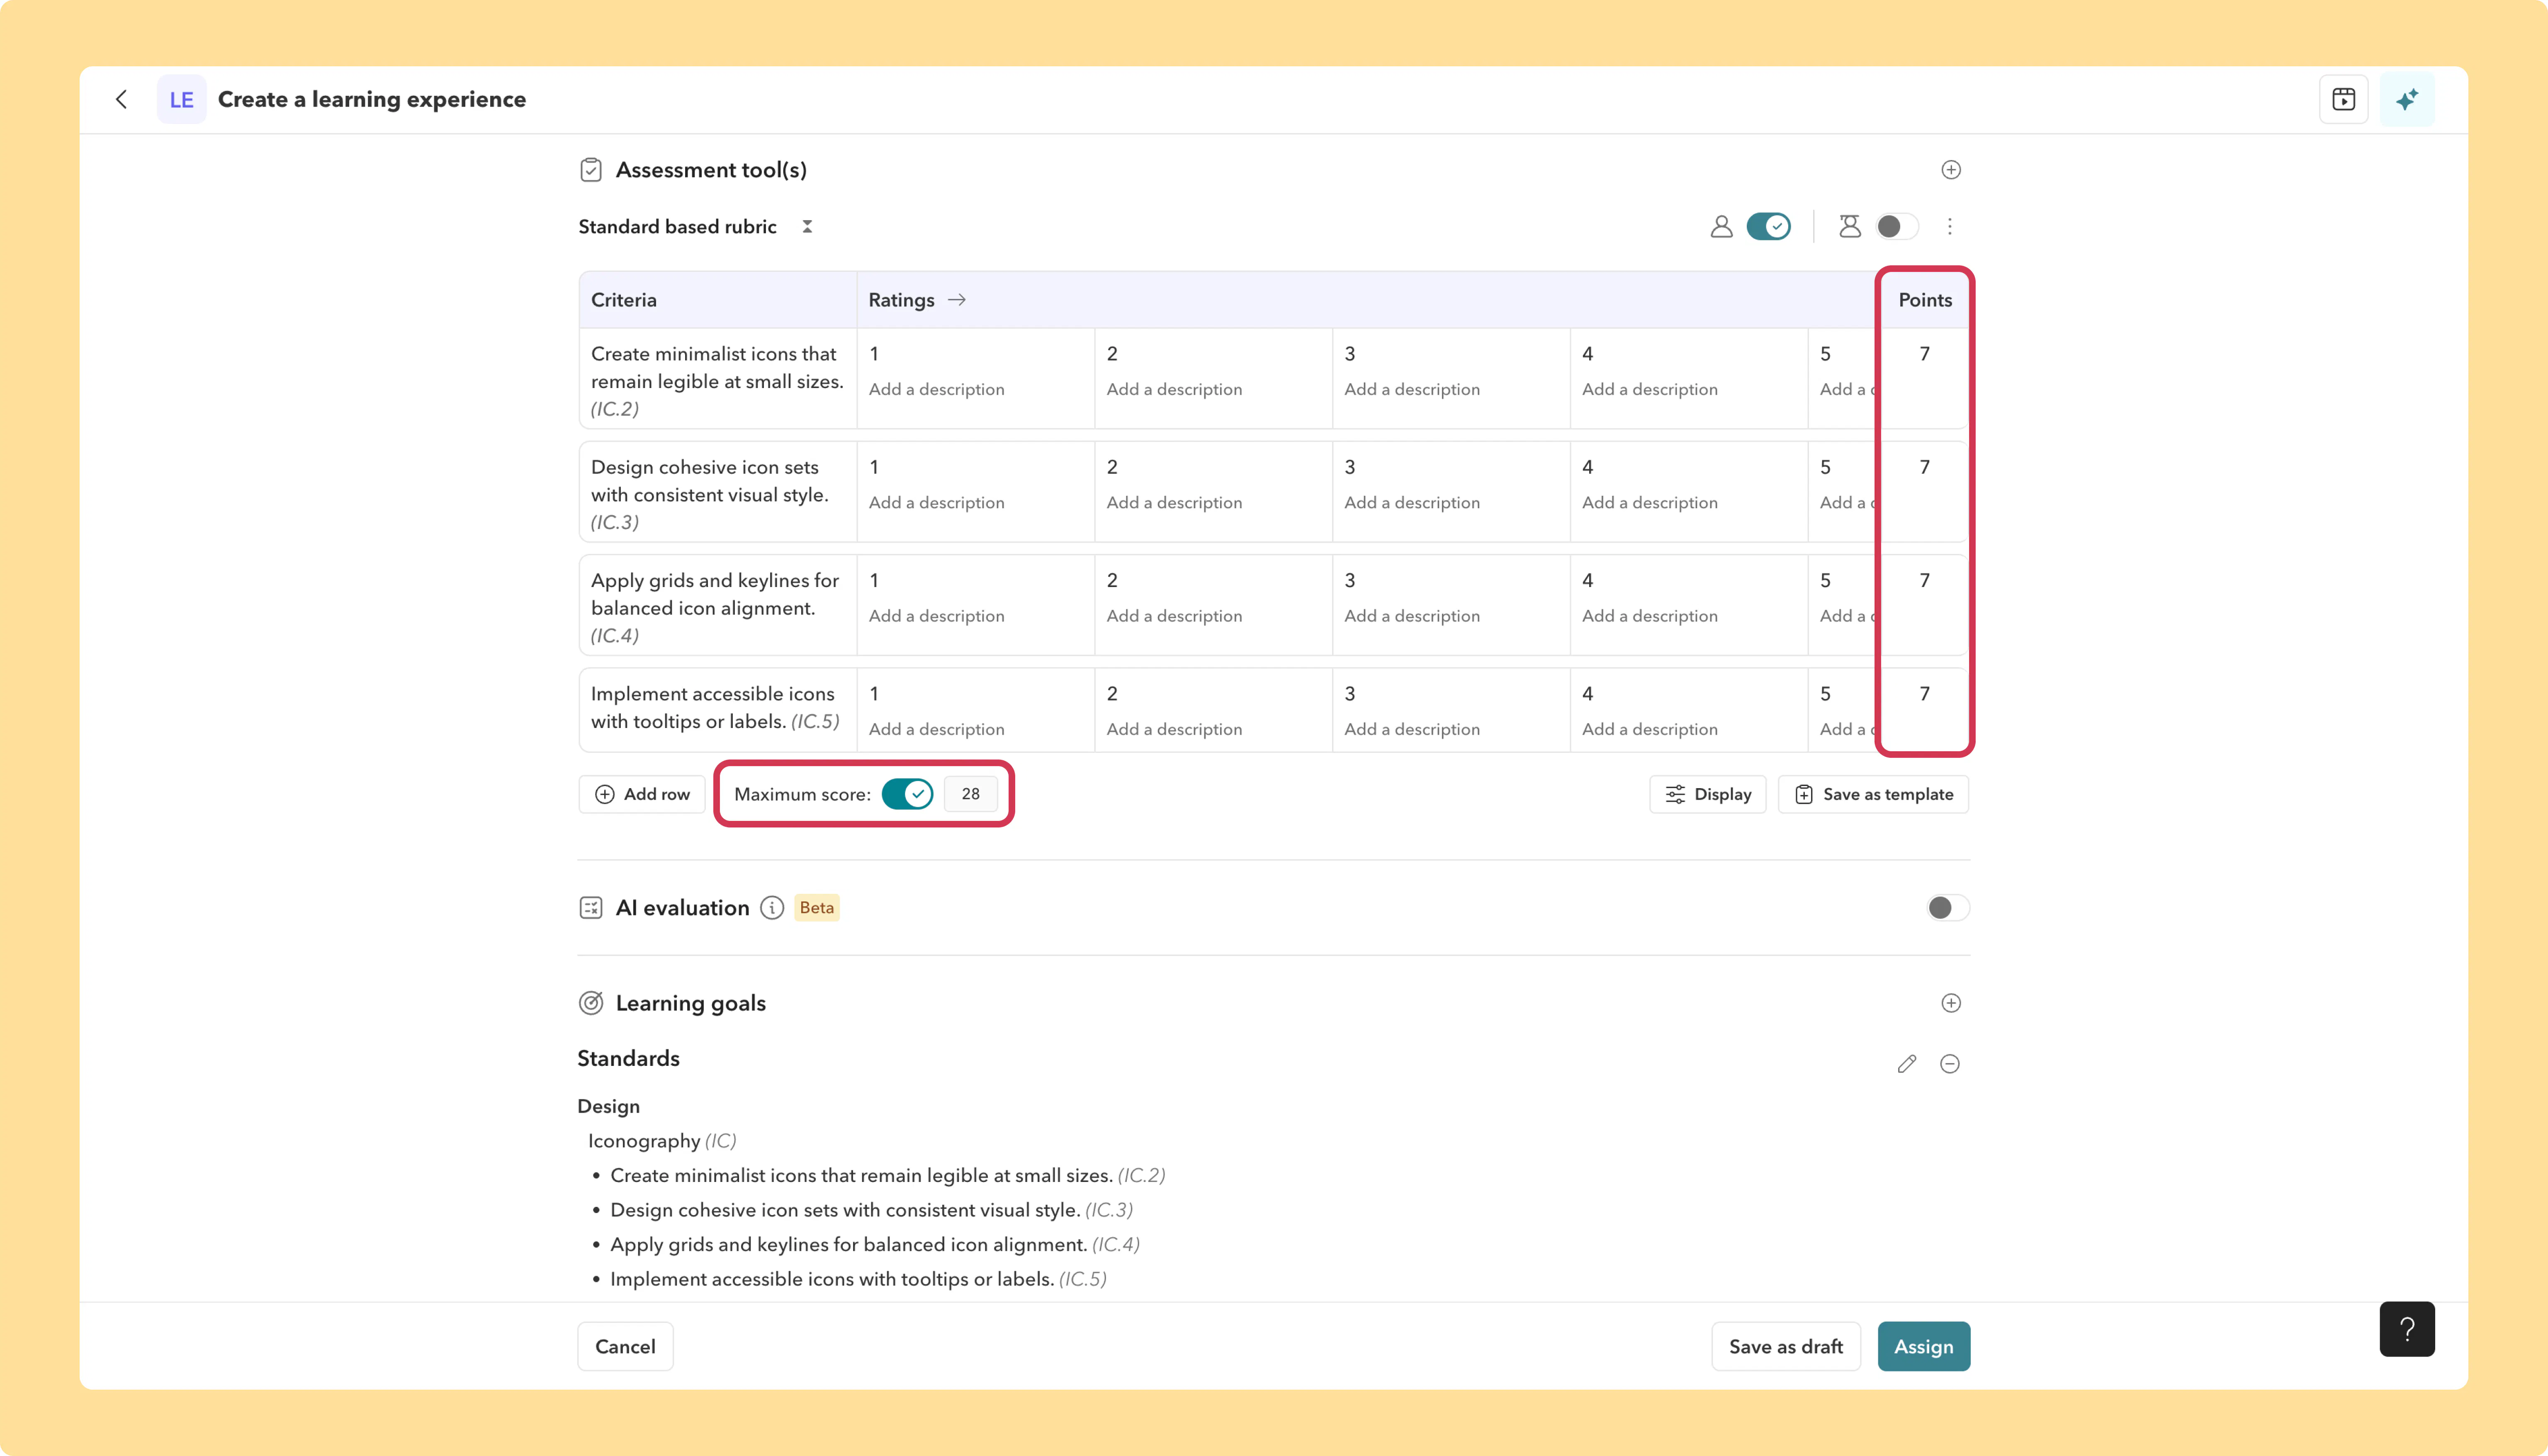Add a learning goal with plus icon

[1950, 1003]
